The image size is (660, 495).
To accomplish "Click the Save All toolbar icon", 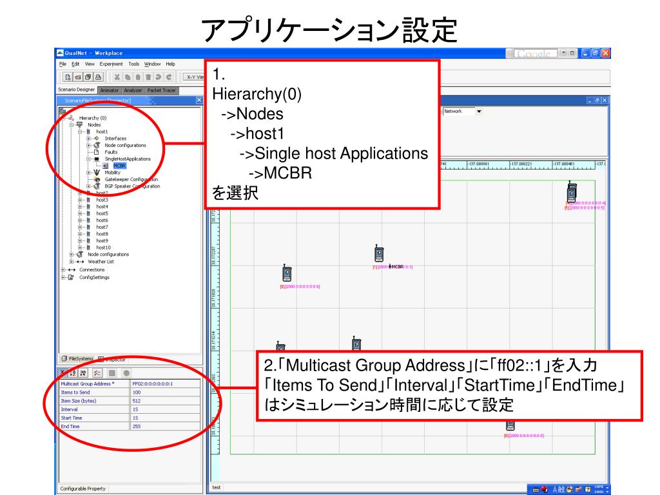I will pos(88,77).
